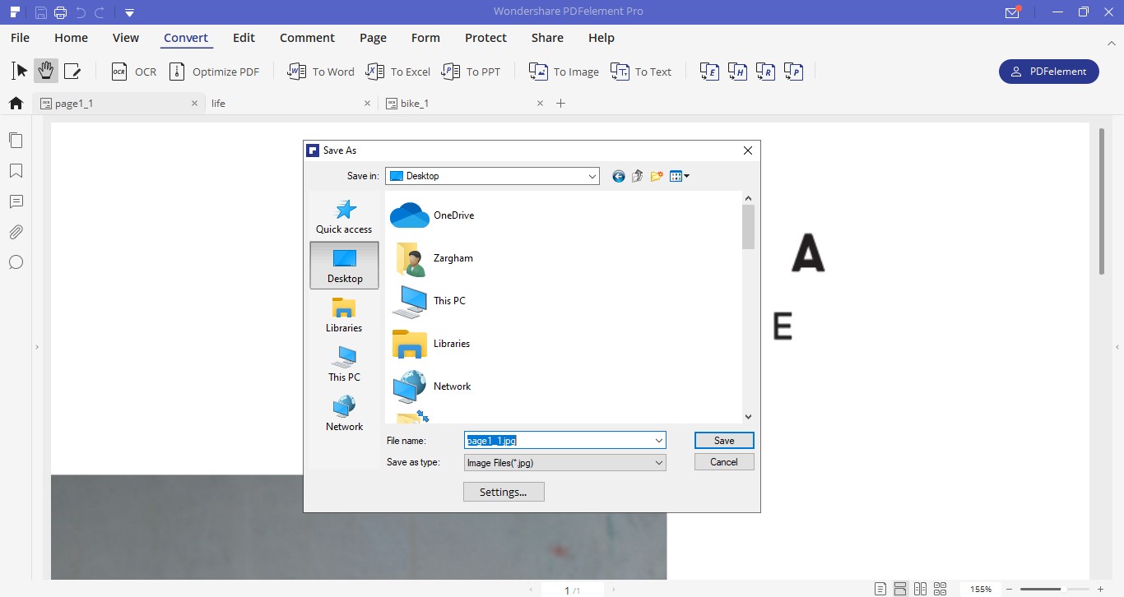Click the convert to EPUB icon (E)

point(710,72)
